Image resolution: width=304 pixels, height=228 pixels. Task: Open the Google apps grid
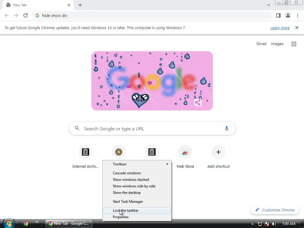(x=294, y=44)
